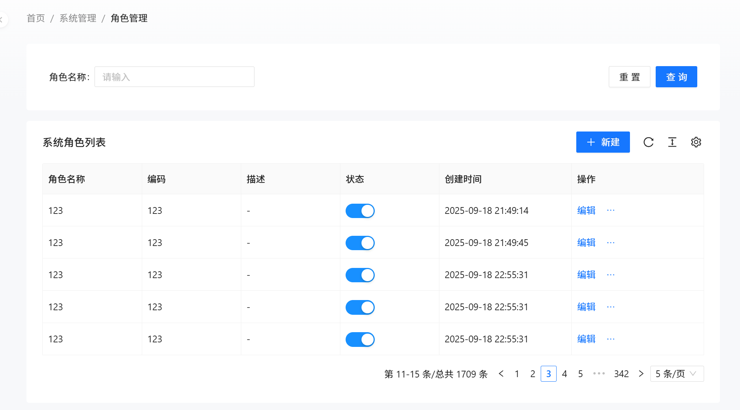Screen dimensions: 740x410
Task: Click 编辑 link in second row
Action: [x=586, y=243]
